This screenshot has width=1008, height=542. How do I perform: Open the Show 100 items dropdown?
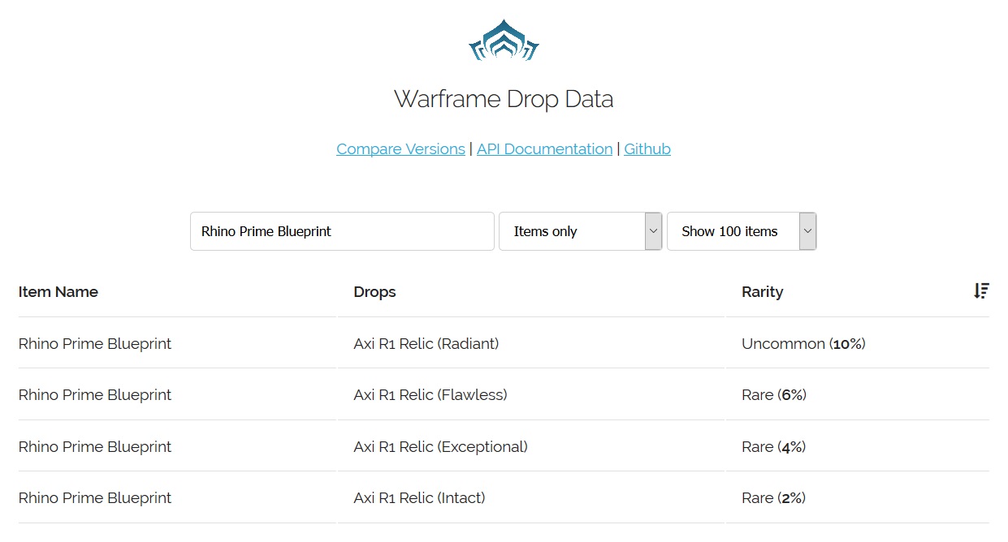point(742,231)
